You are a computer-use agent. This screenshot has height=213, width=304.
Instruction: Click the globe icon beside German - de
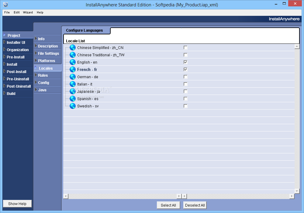[73, 77]
